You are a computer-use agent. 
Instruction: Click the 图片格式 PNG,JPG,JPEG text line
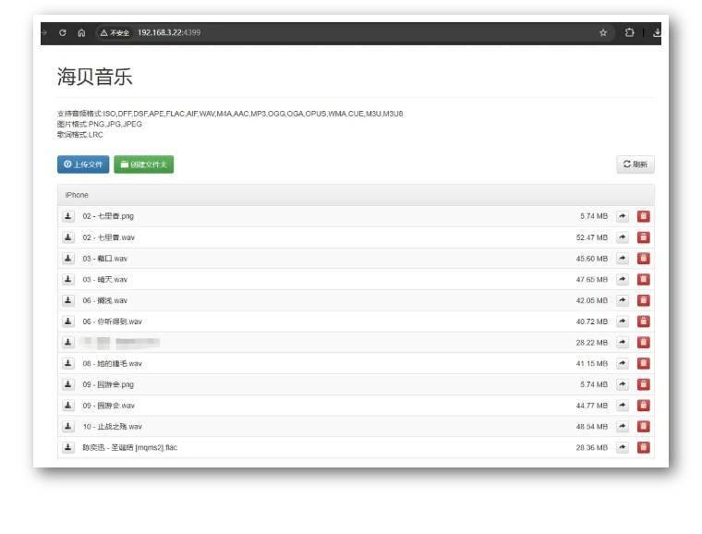[100, 124]
